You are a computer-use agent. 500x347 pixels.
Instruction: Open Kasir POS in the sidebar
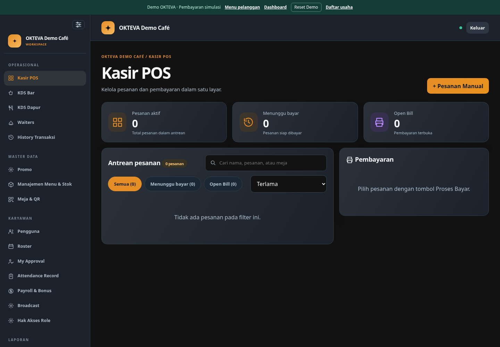point(45,78)
